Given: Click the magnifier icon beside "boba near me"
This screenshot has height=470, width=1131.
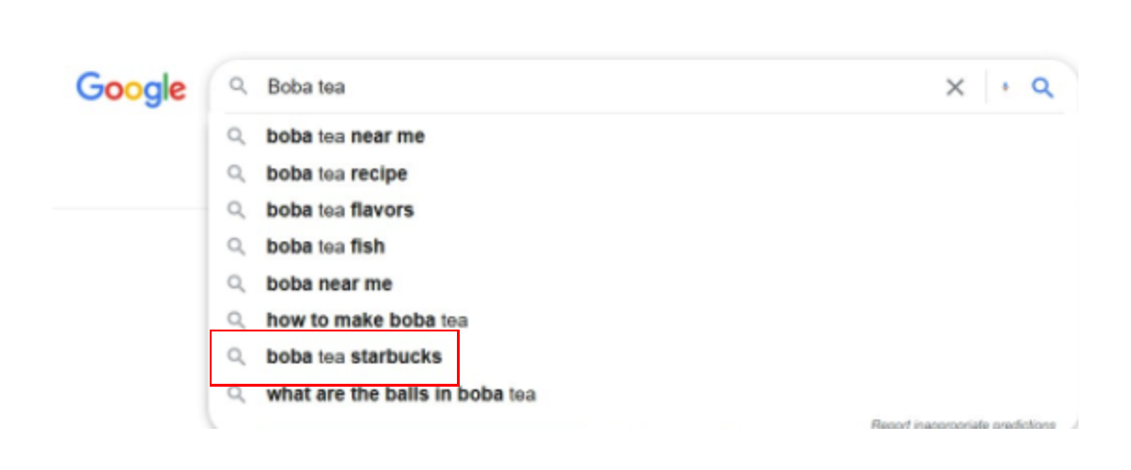Looking at the screenshot, I should (x=237, y=284).
